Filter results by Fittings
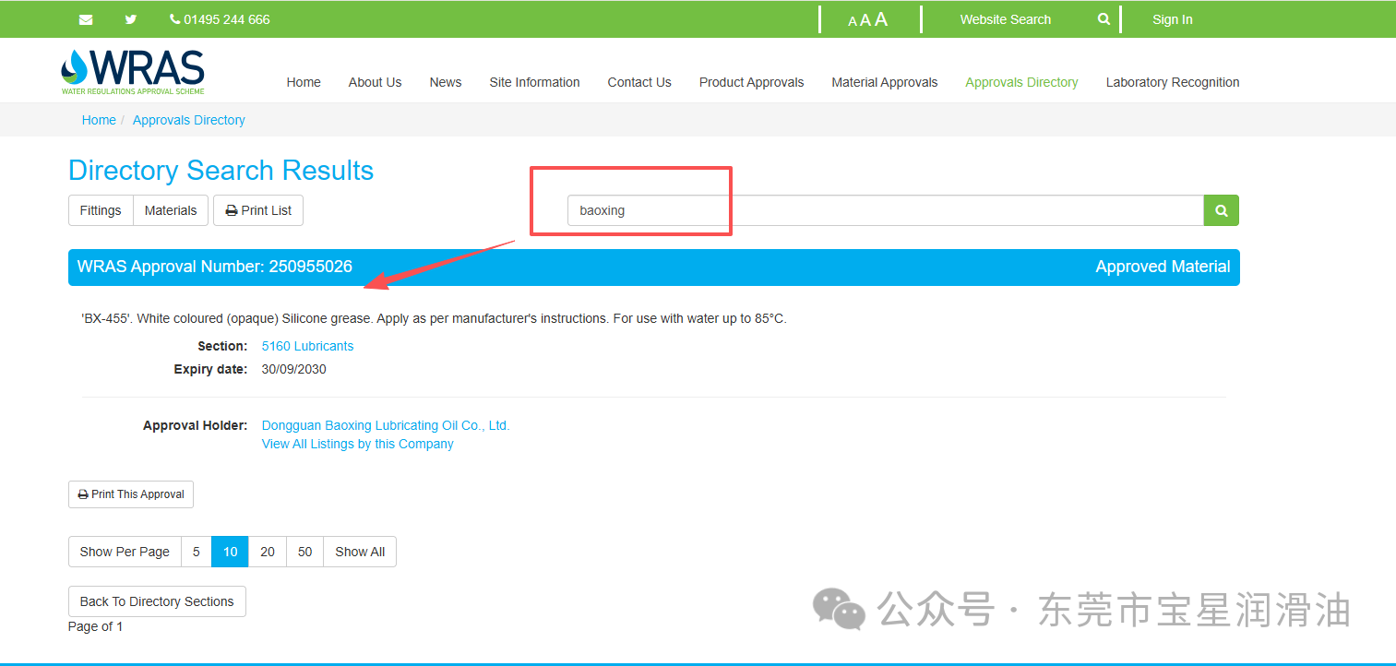 [101, 210]
